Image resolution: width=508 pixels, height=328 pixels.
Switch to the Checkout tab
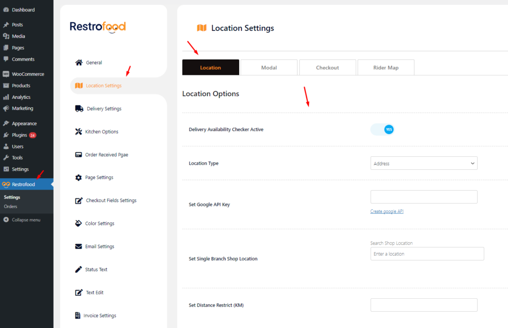pyautogui.click(x=327, y=67)
